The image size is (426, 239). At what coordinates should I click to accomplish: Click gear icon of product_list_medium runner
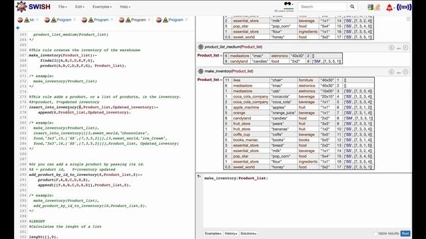click(x=200, y=47)
